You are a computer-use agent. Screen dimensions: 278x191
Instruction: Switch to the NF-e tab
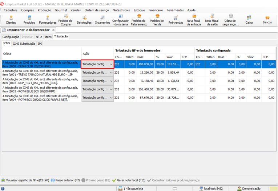coord(39,37)
